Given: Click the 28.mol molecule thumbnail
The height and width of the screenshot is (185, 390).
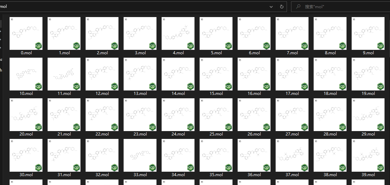Looking at the screenshot, I should (x=330, y=115).
